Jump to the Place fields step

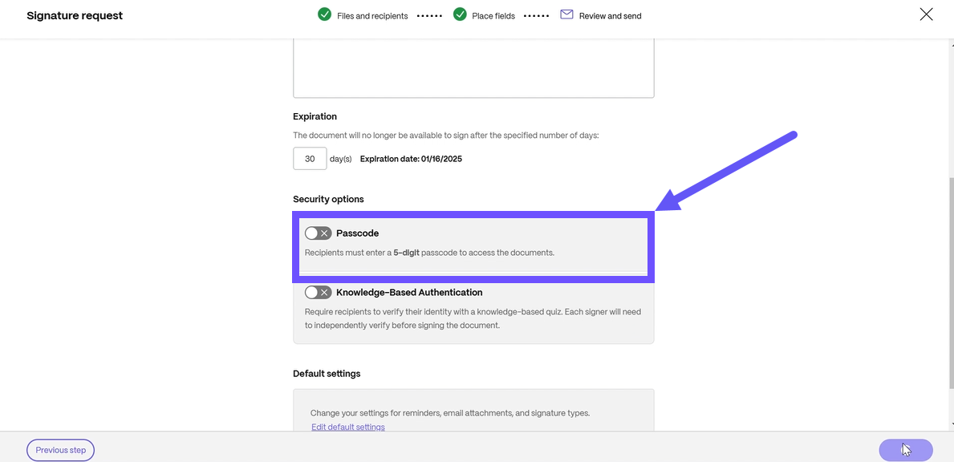pos(493,16)
